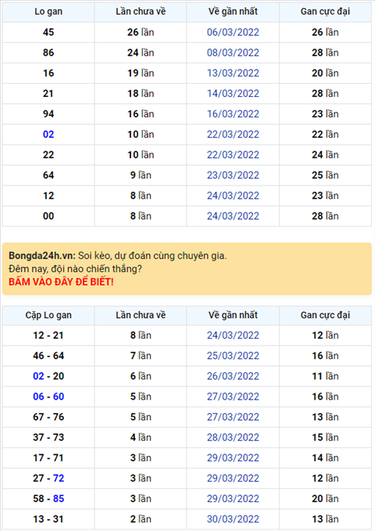The height and width of the screenshot is (531, 375).
Task: Select the 20 lần cell in row 58 - 85
Action: [325, 498]
